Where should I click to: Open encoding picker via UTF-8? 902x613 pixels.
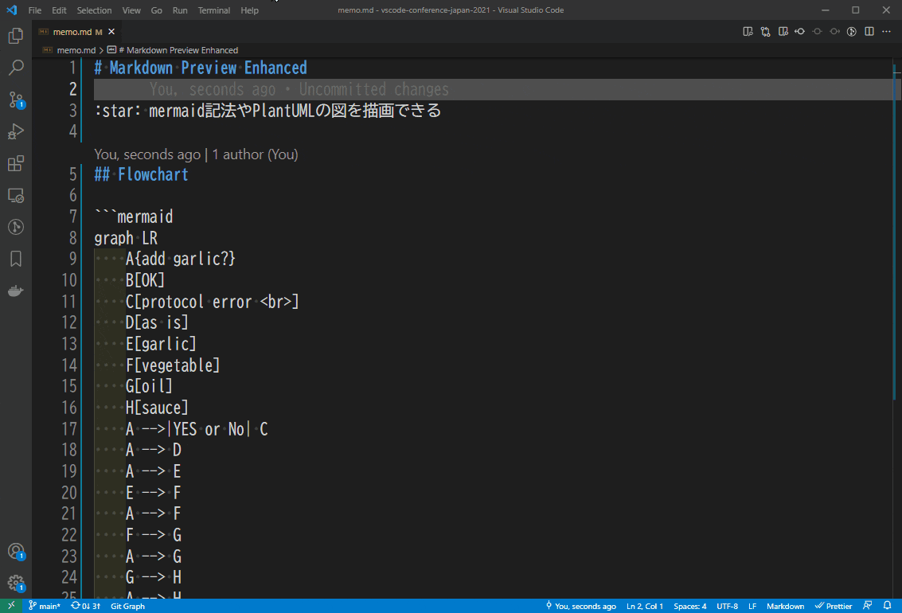coord(727,606)
